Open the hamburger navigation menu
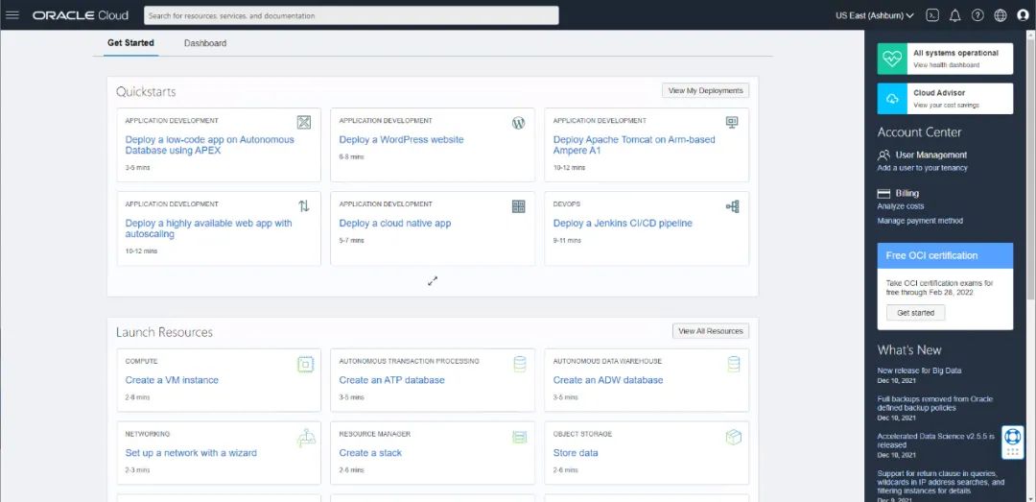Viewport: 1036px width, 502px height. pos(12,15)
